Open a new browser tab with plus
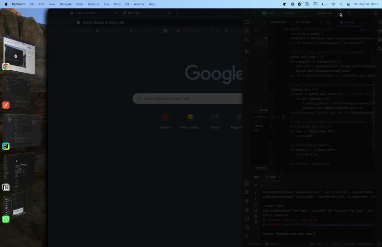The image size is (382, 247). (x=177, y=13)
